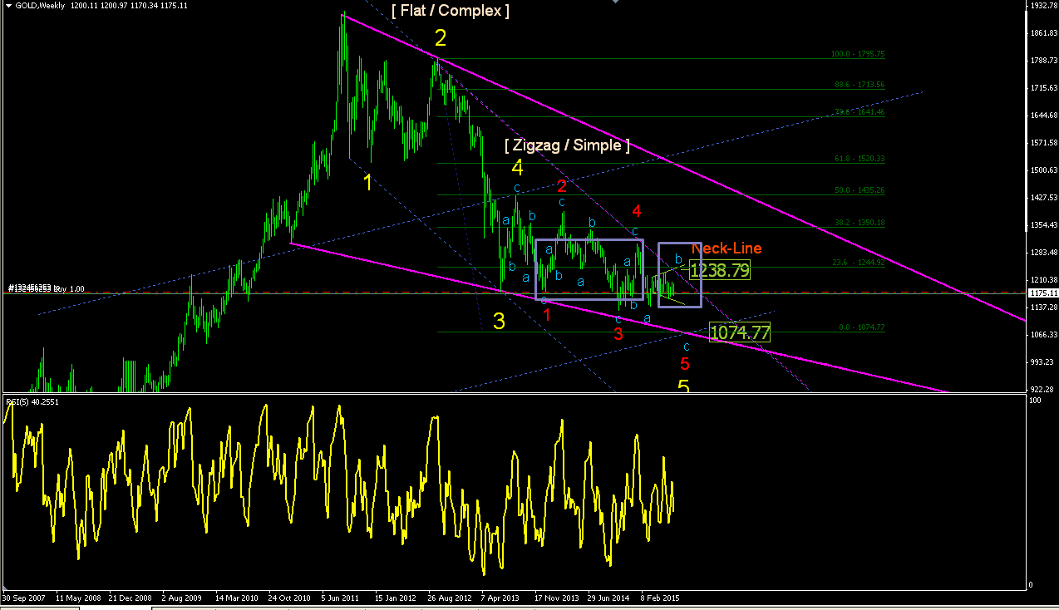Select the red wave label '1'
This screenshot has width=1059, height=610.
point(546,315)
